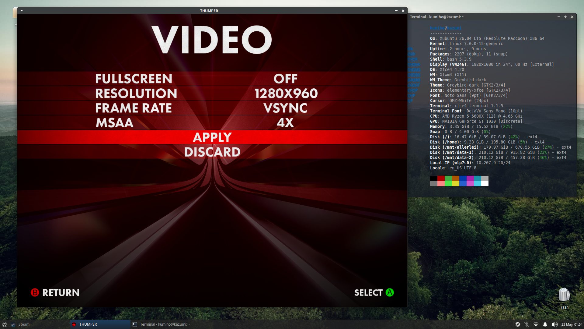
Task: Open the volume speaker icon
Action: [x=554, y=324]
